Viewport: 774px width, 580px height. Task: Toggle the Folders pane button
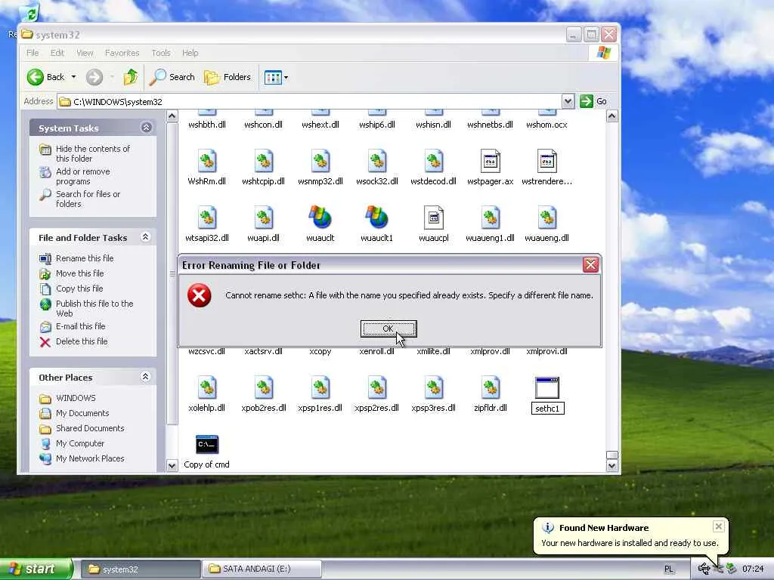[x=228, y=77]
